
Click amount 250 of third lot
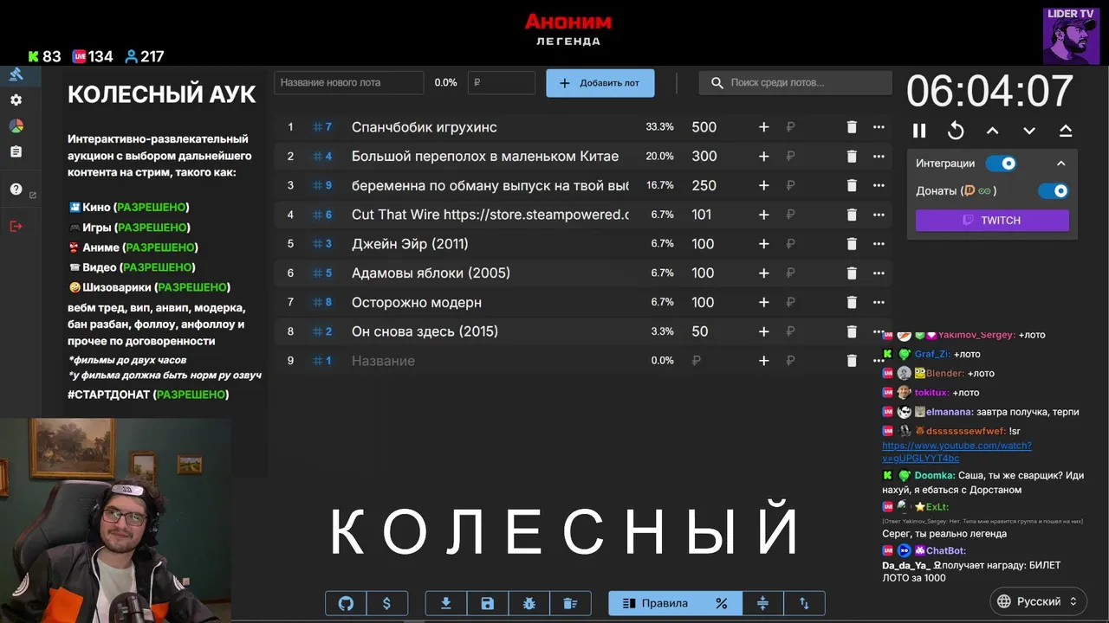click(x=704, y=185)
